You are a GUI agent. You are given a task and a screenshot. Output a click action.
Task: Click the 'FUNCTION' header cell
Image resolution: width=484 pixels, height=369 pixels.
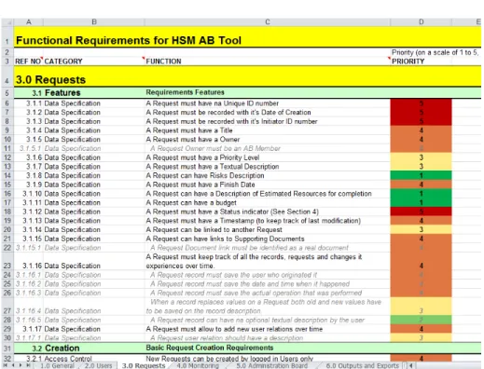click(268, 61)
